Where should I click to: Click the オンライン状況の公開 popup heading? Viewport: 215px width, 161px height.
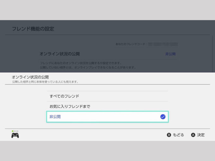click(x=30, y=77)
